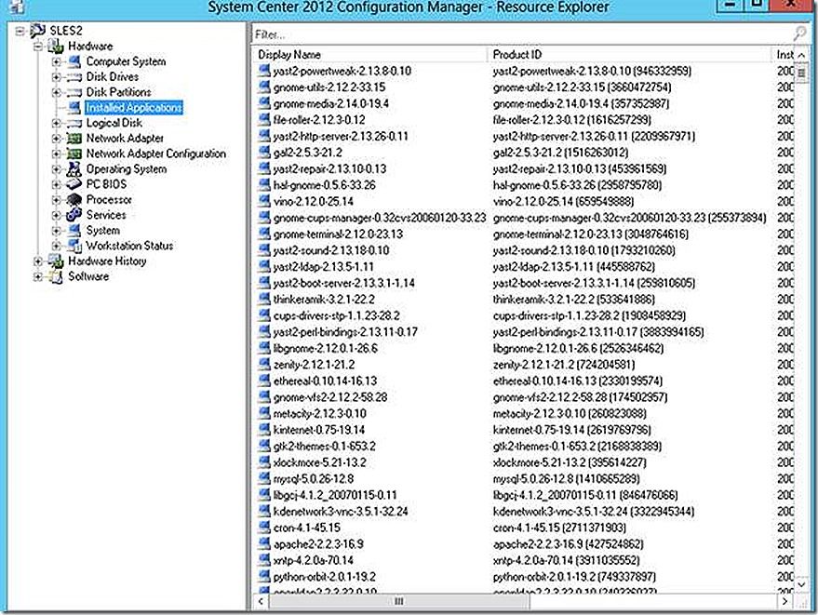Expand the Network Adapter node
818x615 pixels.
point(57,139)
